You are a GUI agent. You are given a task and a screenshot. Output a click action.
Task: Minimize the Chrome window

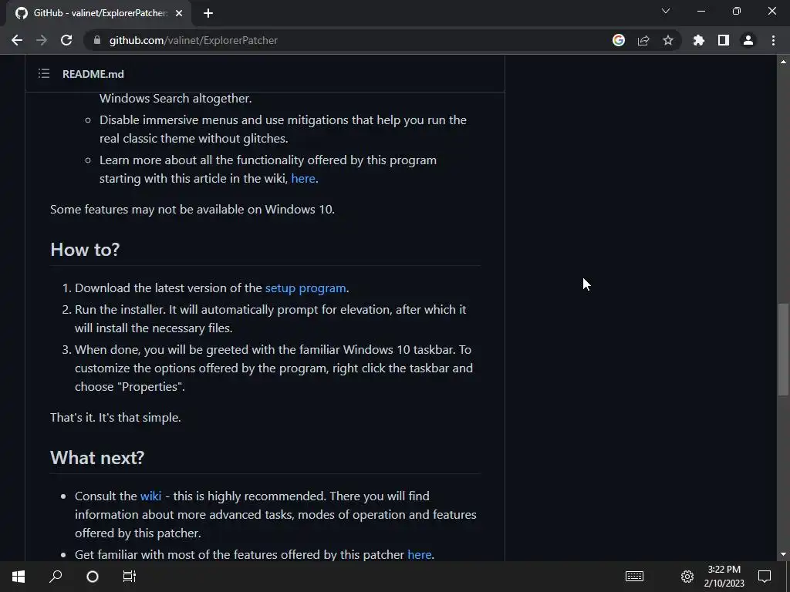[x=701, y=11]
